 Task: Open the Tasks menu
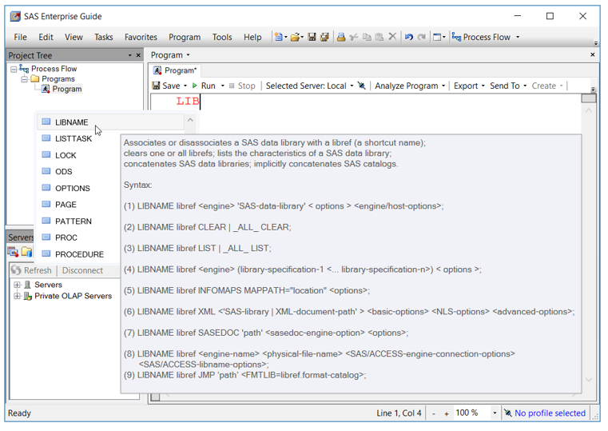pyautogui.click(x=104, y=38)
